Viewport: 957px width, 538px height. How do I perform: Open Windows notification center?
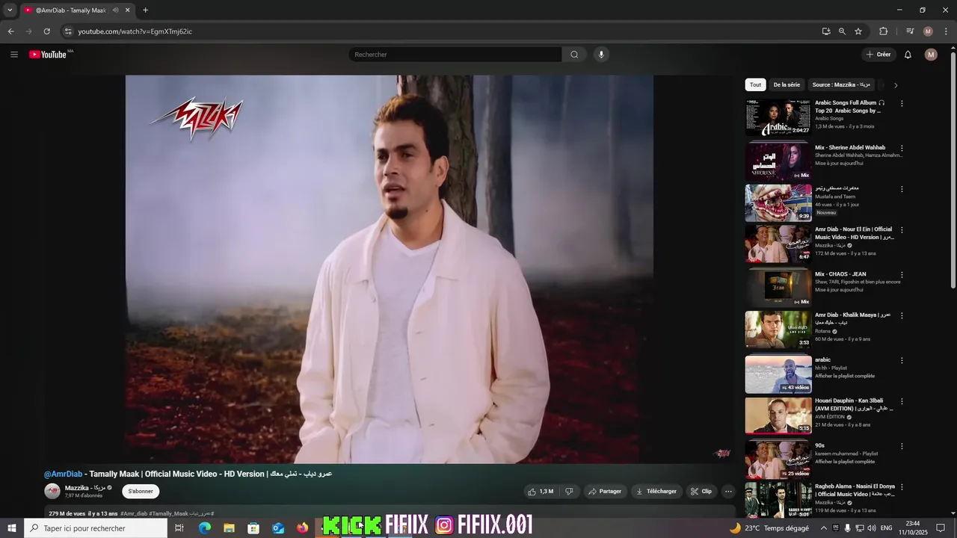[941, 528]
